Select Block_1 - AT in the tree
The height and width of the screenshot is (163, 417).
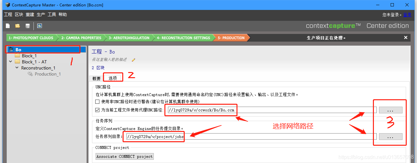coord(34,62)
